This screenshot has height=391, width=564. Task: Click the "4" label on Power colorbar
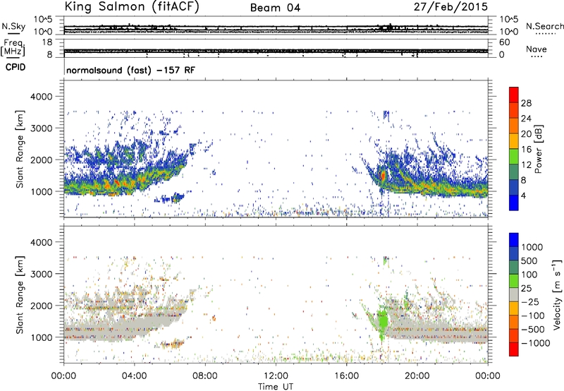[524, 195]
